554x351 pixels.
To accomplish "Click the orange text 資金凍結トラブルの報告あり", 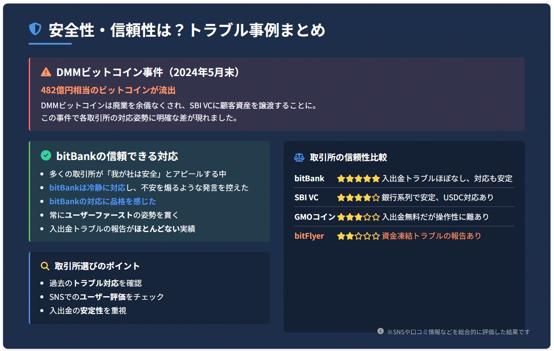I will (431, 236).
